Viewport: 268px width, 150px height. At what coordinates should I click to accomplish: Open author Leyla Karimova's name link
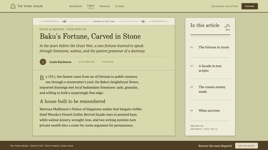(60, 62)
